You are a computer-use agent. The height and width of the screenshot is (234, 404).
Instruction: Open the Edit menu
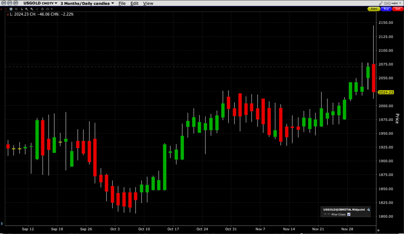(134, 3)
